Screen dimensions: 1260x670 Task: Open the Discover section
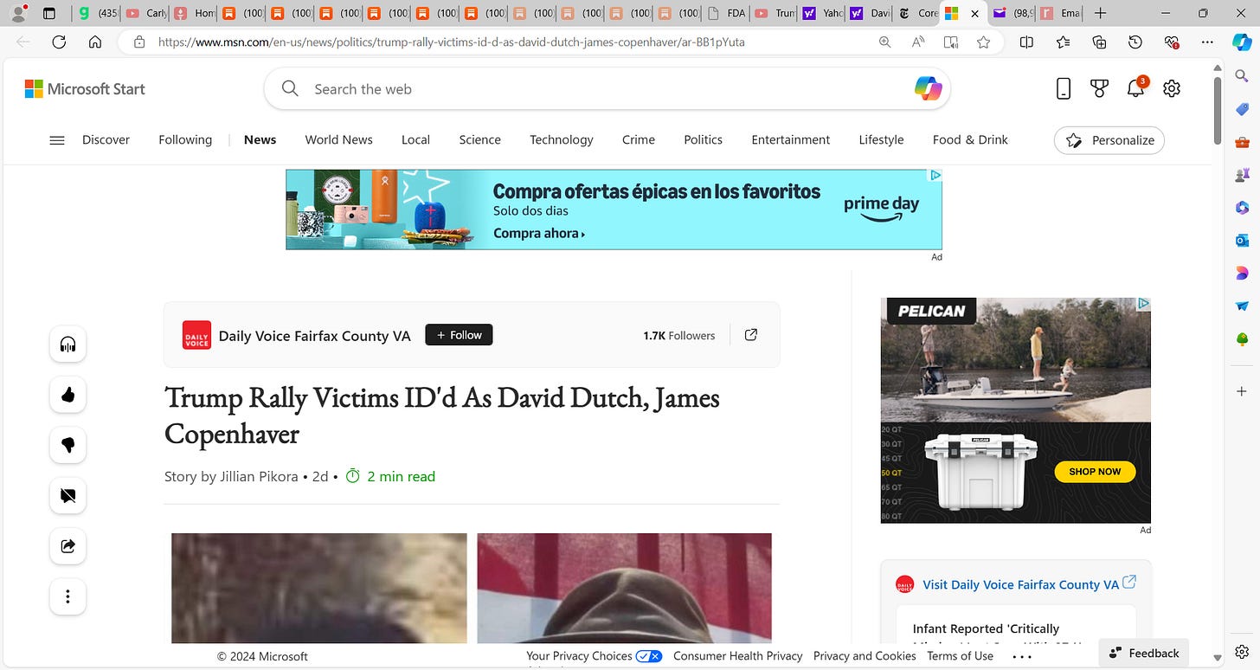tap(106, 139)
